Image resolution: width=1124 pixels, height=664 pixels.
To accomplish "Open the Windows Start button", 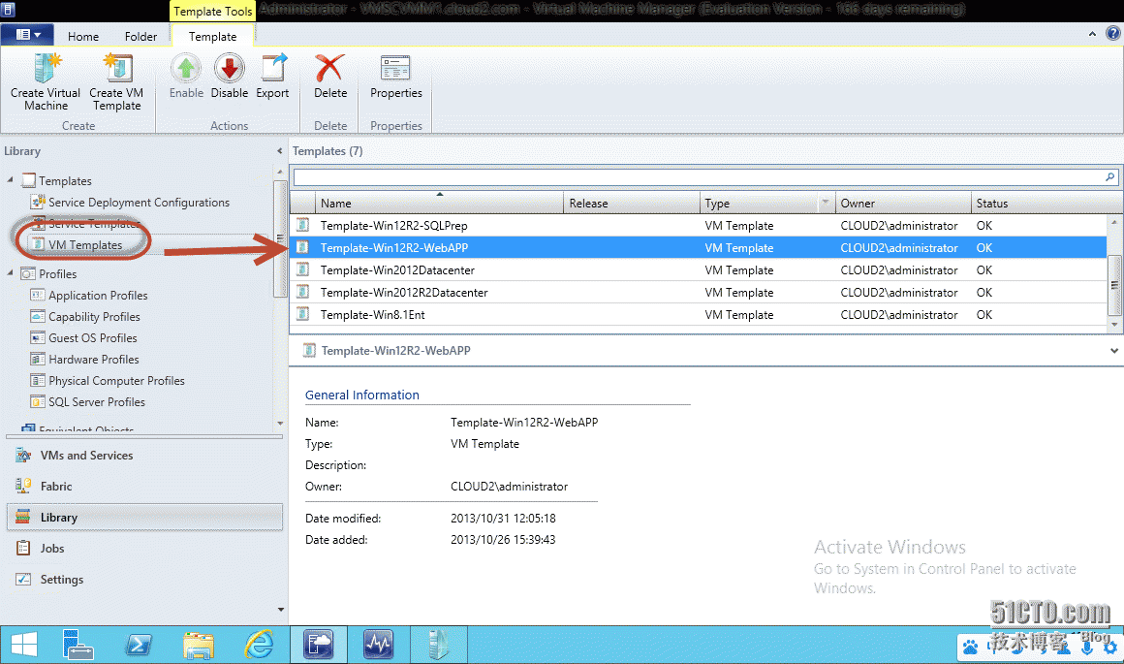I will click(x=23, y=645).
